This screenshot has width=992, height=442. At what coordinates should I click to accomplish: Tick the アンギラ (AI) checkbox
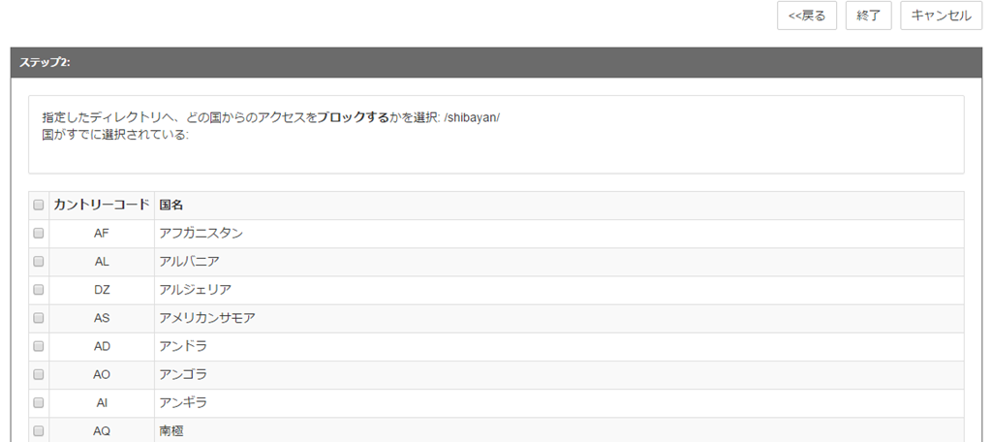39,402
